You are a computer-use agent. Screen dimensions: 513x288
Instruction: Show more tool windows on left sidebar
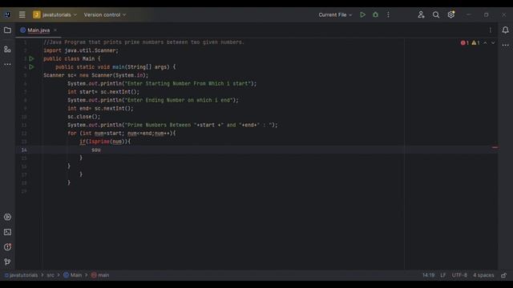(x=7, y=64)
